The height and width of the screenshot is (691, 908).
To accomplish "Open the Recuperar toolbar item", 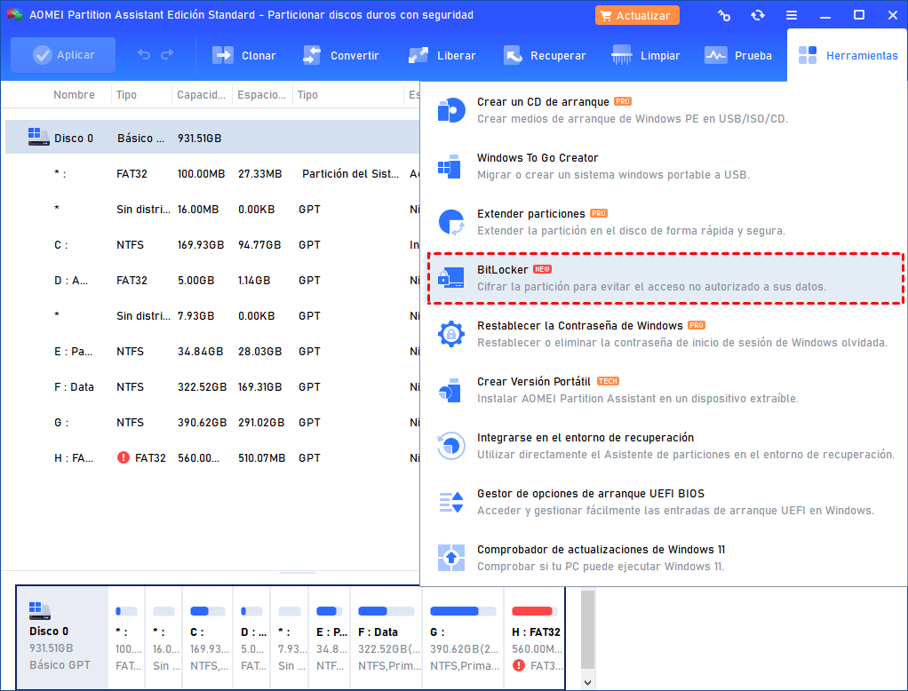I will [545, 56].
